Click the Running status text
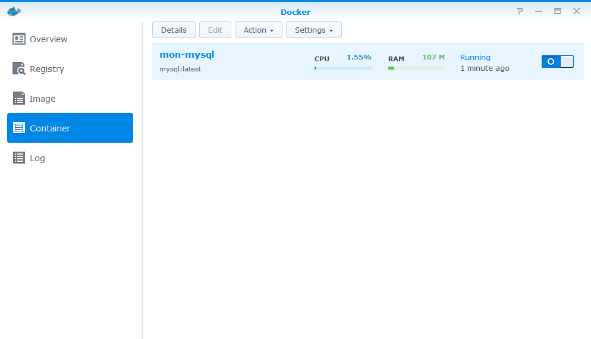591x339 pixels. [x=475, y=57]
